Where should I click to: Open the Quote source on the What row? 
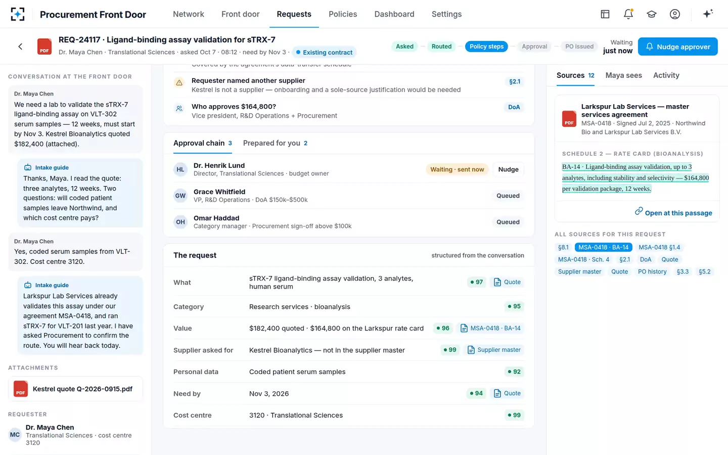click(x=507, y=282)
